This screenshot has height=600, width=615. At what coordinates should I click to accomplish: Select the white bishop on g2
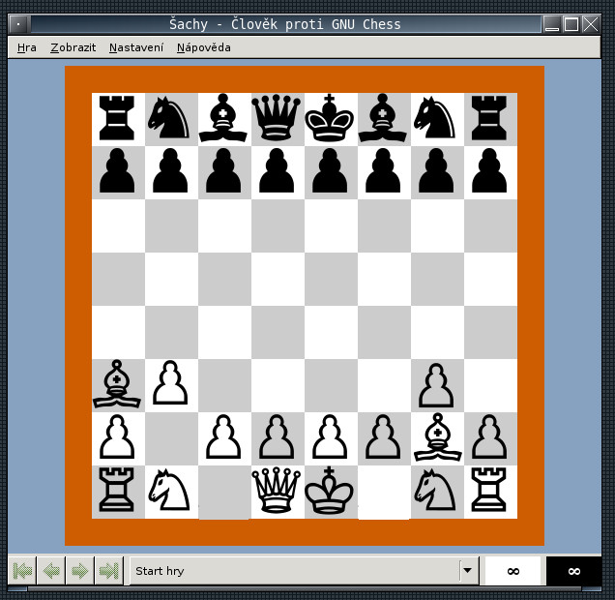click(x=437, y=437)
